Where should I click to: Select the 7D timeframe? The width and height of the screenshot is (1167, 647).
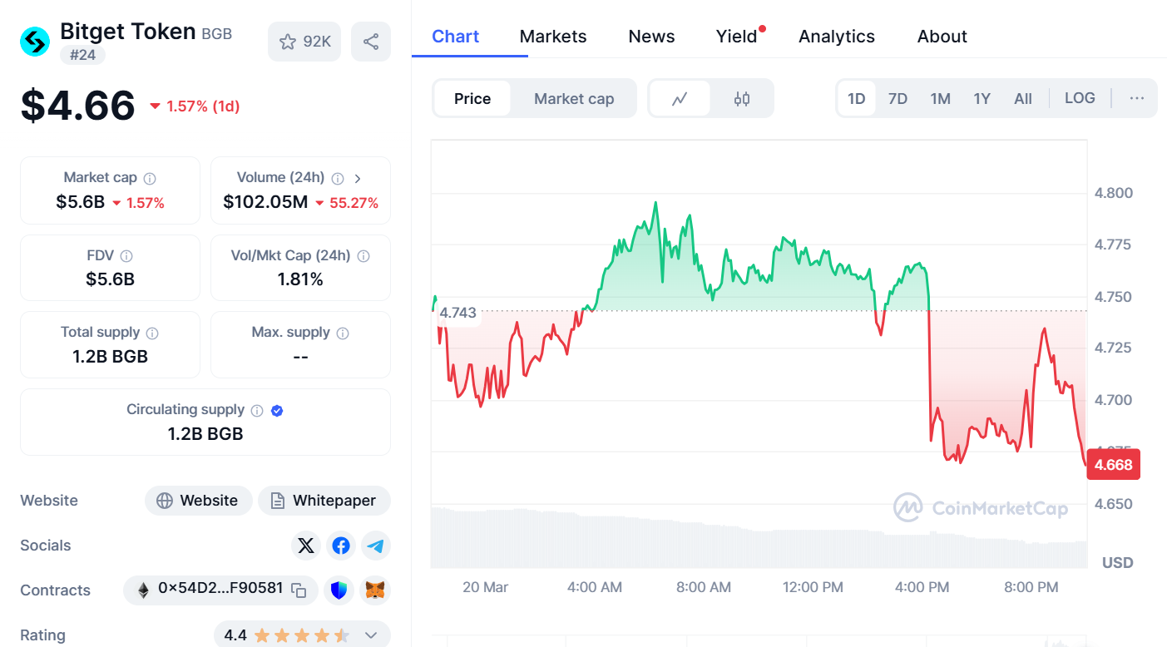(898, 97)
